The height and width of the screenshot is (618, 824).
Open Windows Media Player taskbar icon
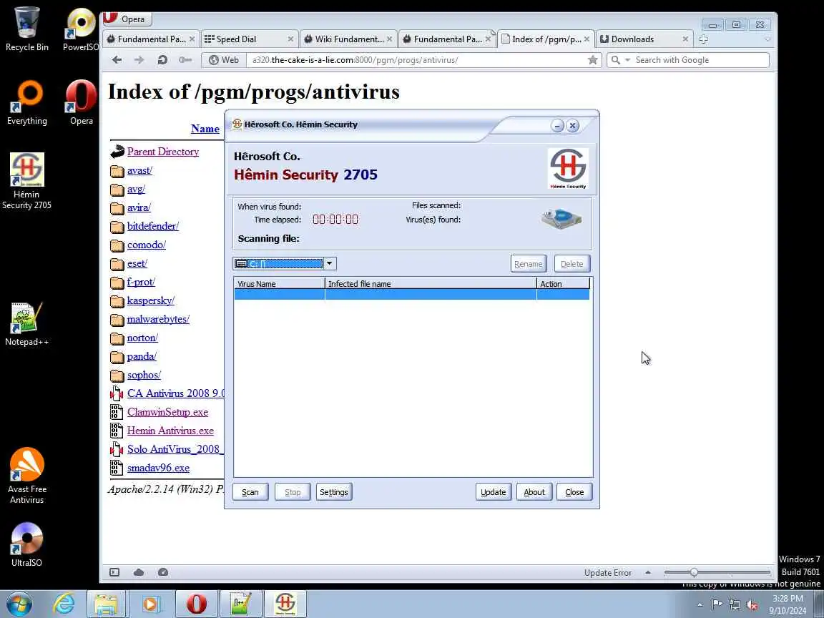click(151, 604)
